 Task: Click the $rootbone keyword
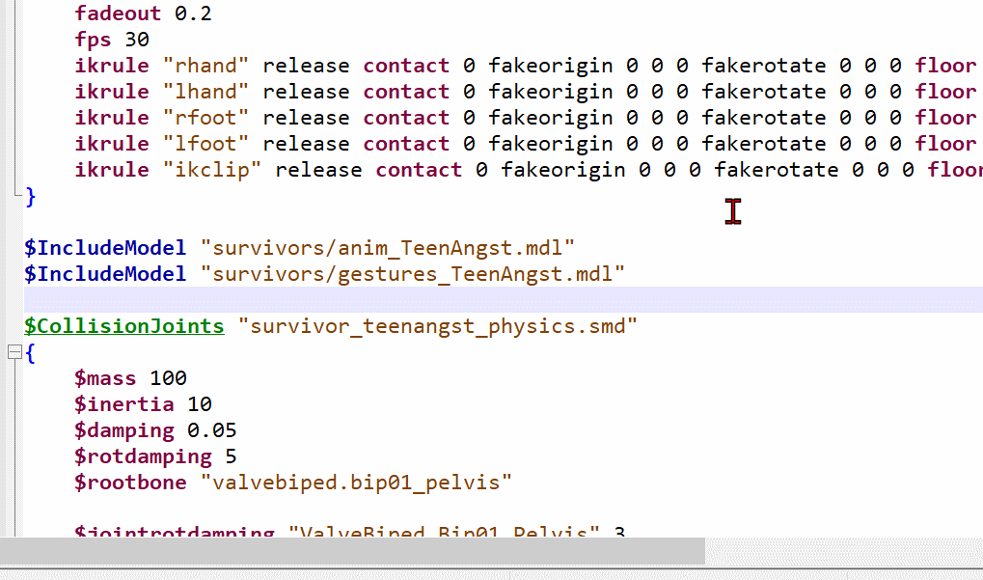pos(130,483)
